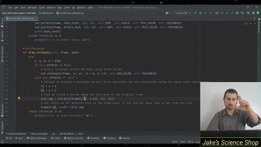This screenshot has height=147, width=261.
Task: Open the Run tool window at the bottom
Action: pyautogui.click(x=19, y=138)
